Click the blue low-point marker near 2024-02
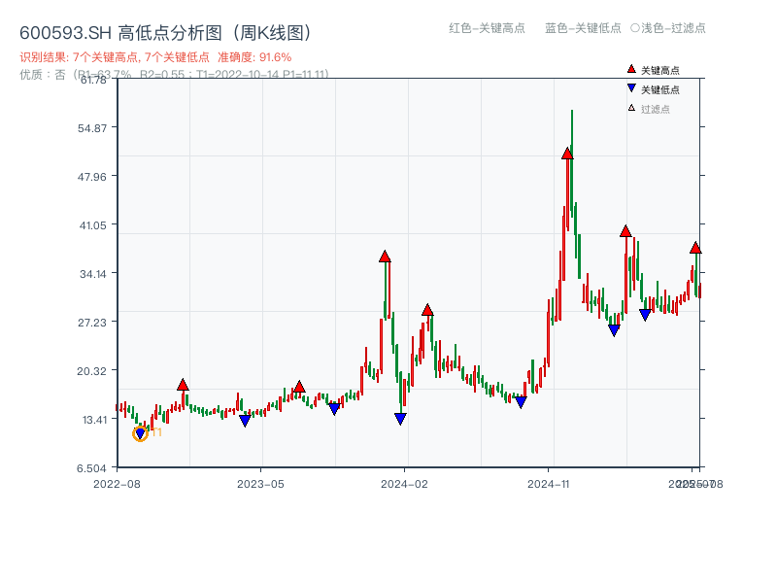 pos(400,418)
